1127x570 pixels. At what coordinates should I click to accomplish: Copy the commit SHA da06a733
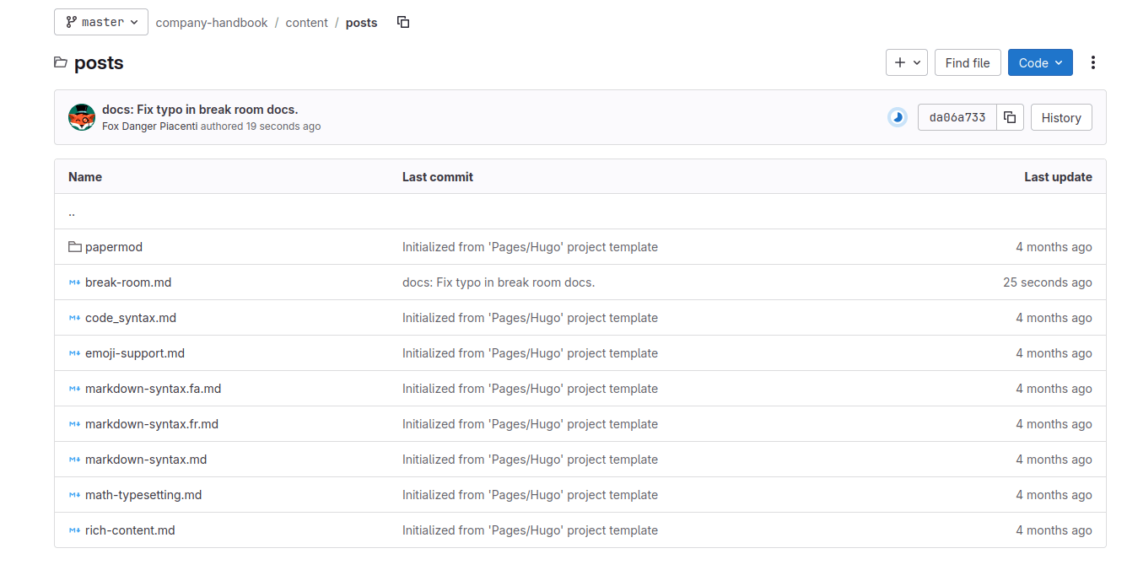coord(1010,117)
